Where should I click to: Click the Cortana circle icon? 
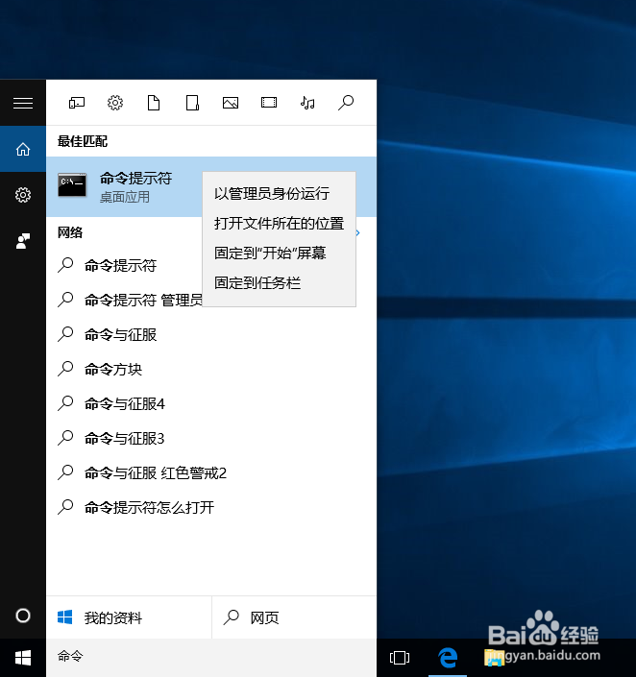click(23, 616)
